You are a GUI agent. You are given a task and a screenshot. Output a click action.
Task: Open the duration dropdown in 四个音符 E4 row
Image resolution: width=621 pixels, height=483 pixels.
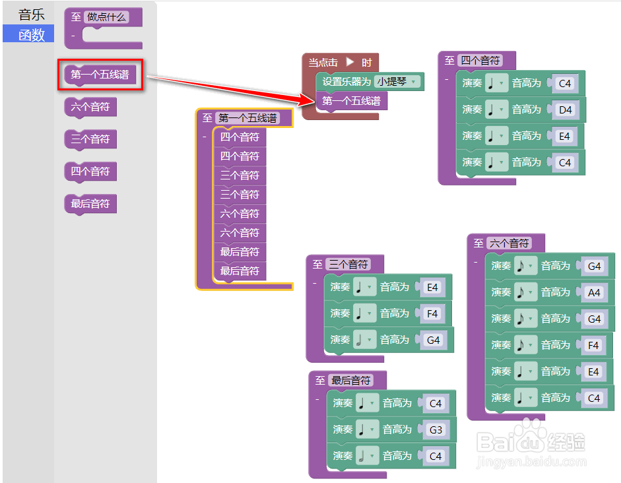496,136
